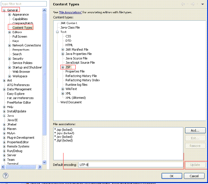
Task: Select Runtime log files content type
Action: pos(77,85)
